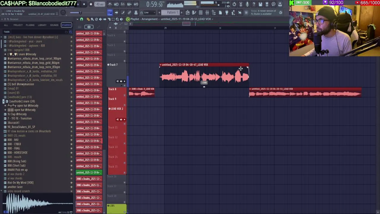Click the TAGS button
Screen dimensions: 380x214
[7, 32]
